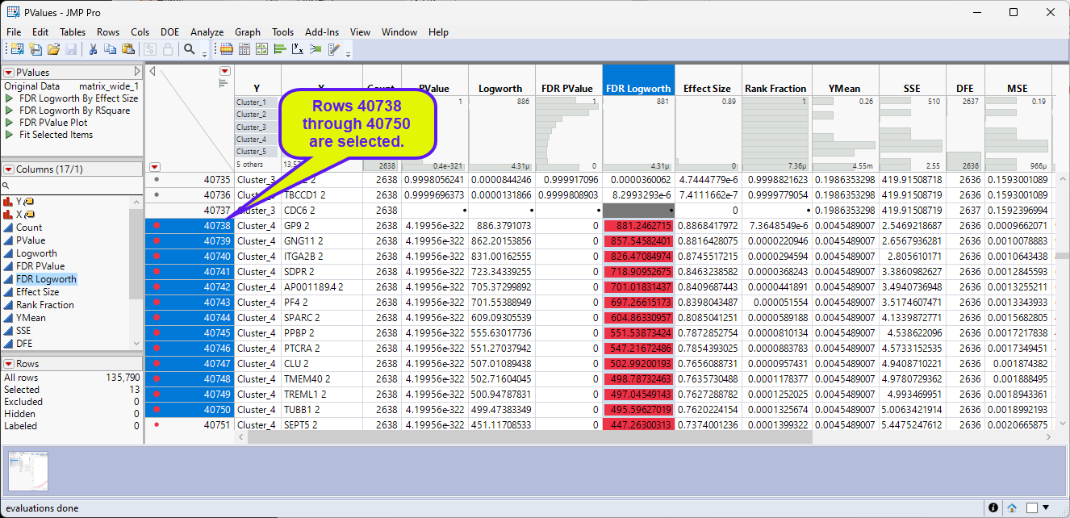Open the Rows panel red triangle menu
This screenshot has width=1070, height=518.
tap(9, 364)
